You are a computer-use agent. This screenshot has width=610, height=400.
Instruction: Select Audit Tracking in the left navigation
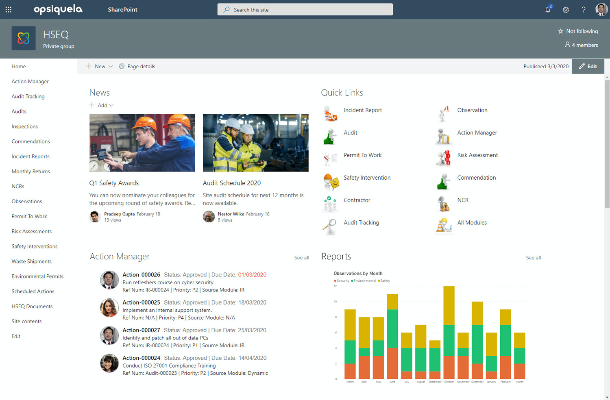tap(28, 96)
